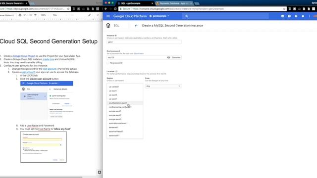Open Cloud Shell from the top bar
The height and width of the screenshot is (178, 317).
pyautogui.click(x=282, y=16)
